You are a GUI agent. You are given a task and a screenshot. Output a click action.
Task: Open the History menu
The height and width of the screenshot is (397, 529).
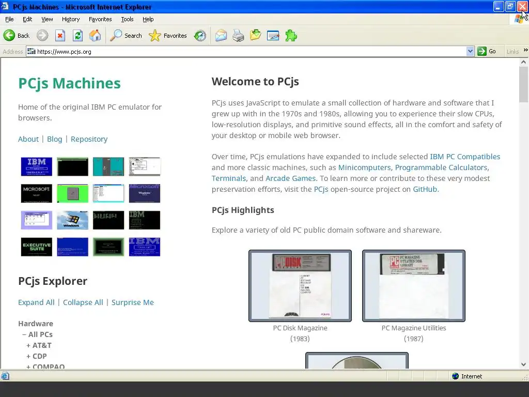point(71,19)
